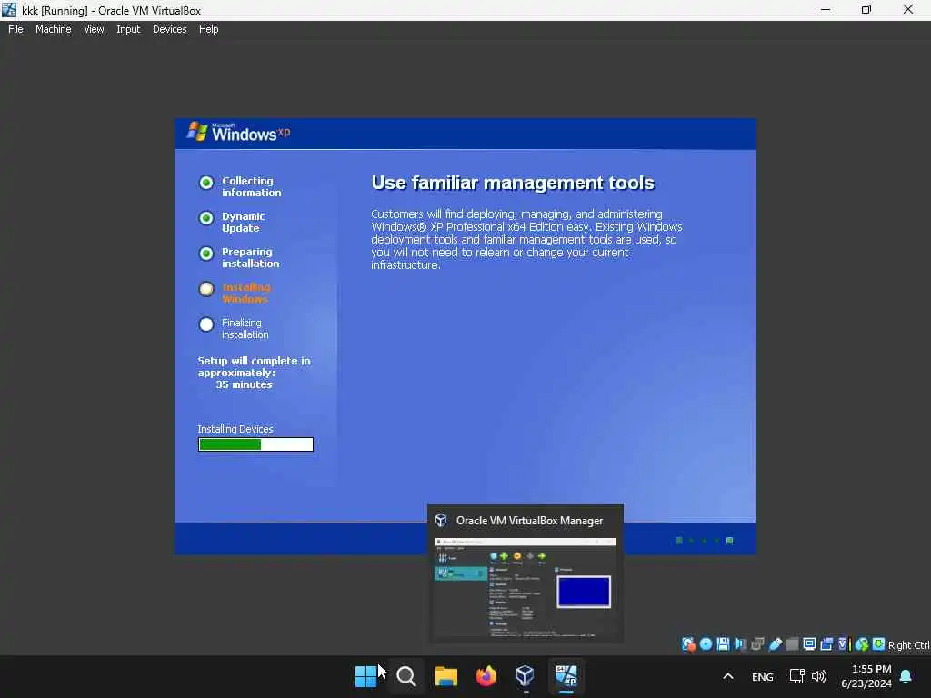Click the display monitor status icon
This screenshot has width=931, height=698.
[x=809, y=644]
